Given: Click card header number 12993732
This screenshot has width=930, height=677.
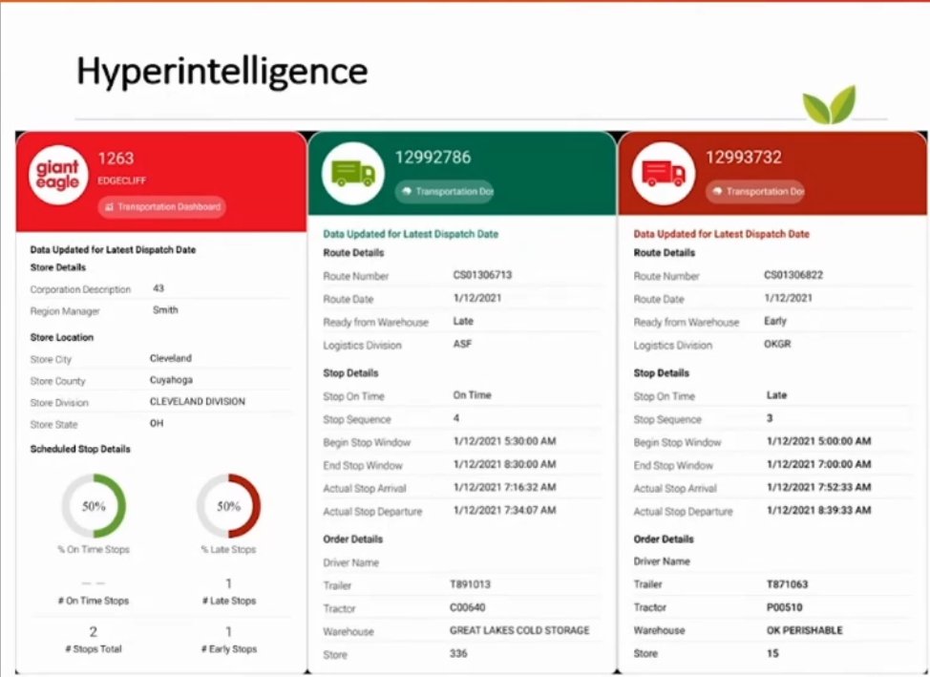Looking at the screenshot, I should (744, 158).
